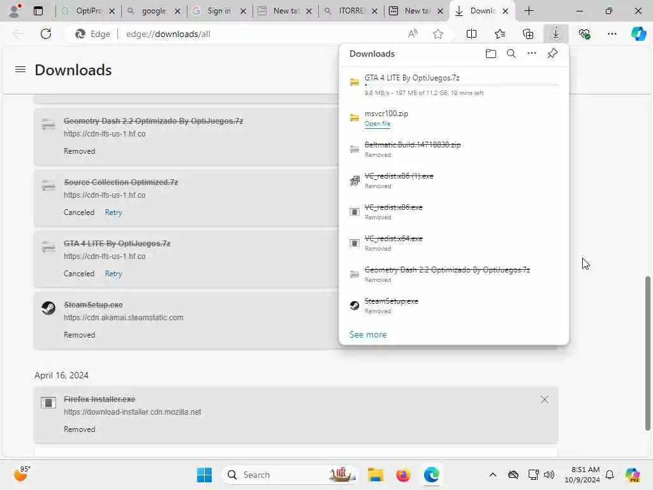653x490 pixels.
Task: Click Open file under msvcr100.zip
Action: [378, 124]
